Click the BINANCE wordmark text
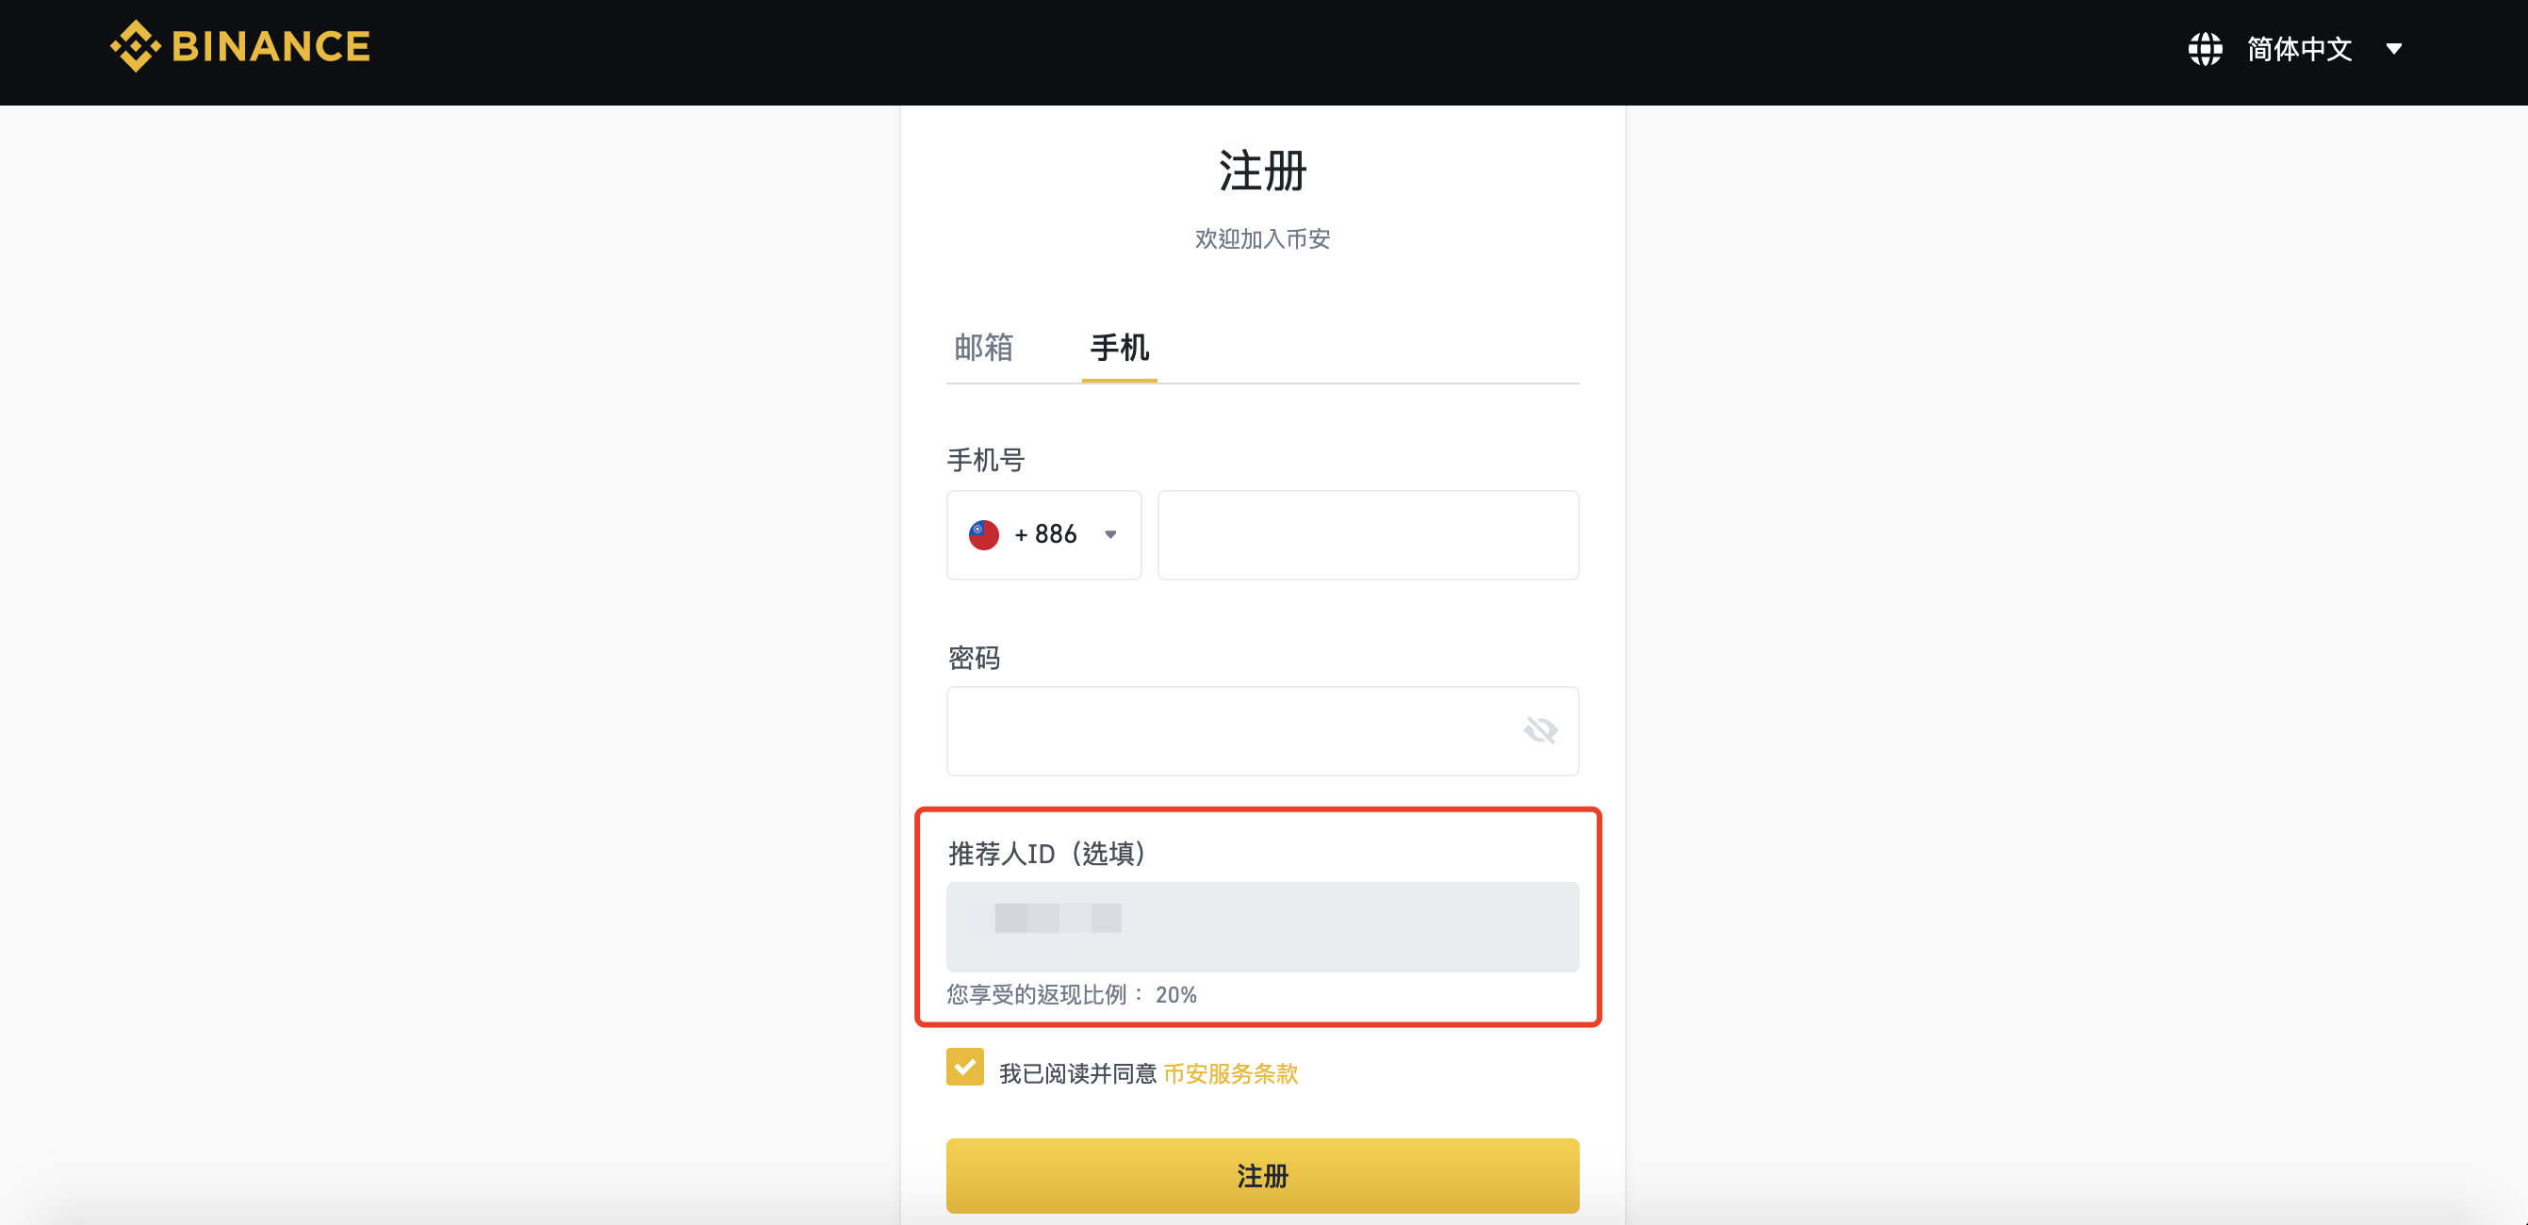Image resolution: width=2528 pixels, height=1225 pixels. click(271, 46)
